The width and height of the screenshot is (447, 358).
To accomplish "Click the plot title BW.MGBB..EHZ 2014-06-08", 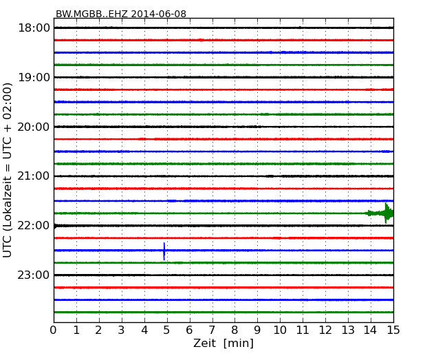I will click(121, 14).
